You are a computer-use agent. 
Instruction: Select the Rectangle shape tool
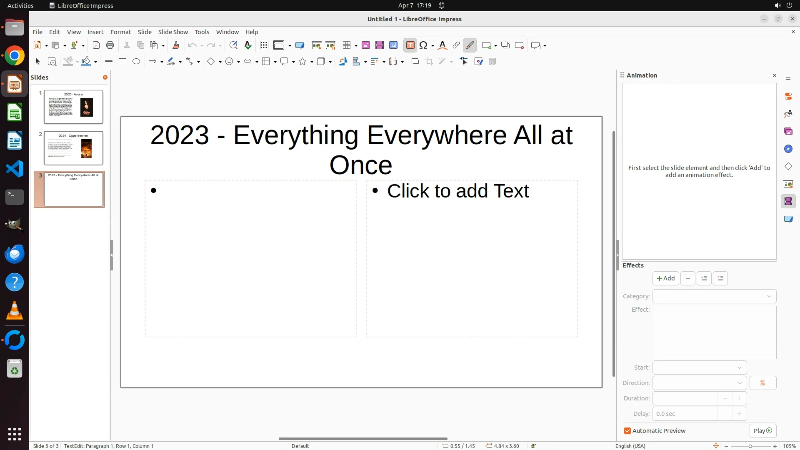pyautogui.click(x=122, y=62)
